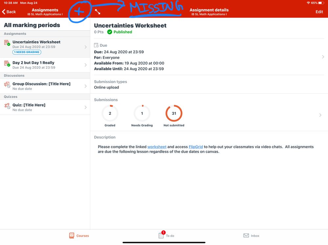Tap the expand fullscreen arrows icon
Image resolution: width=328 pixels, height=245 pixels.
(98, 12)
